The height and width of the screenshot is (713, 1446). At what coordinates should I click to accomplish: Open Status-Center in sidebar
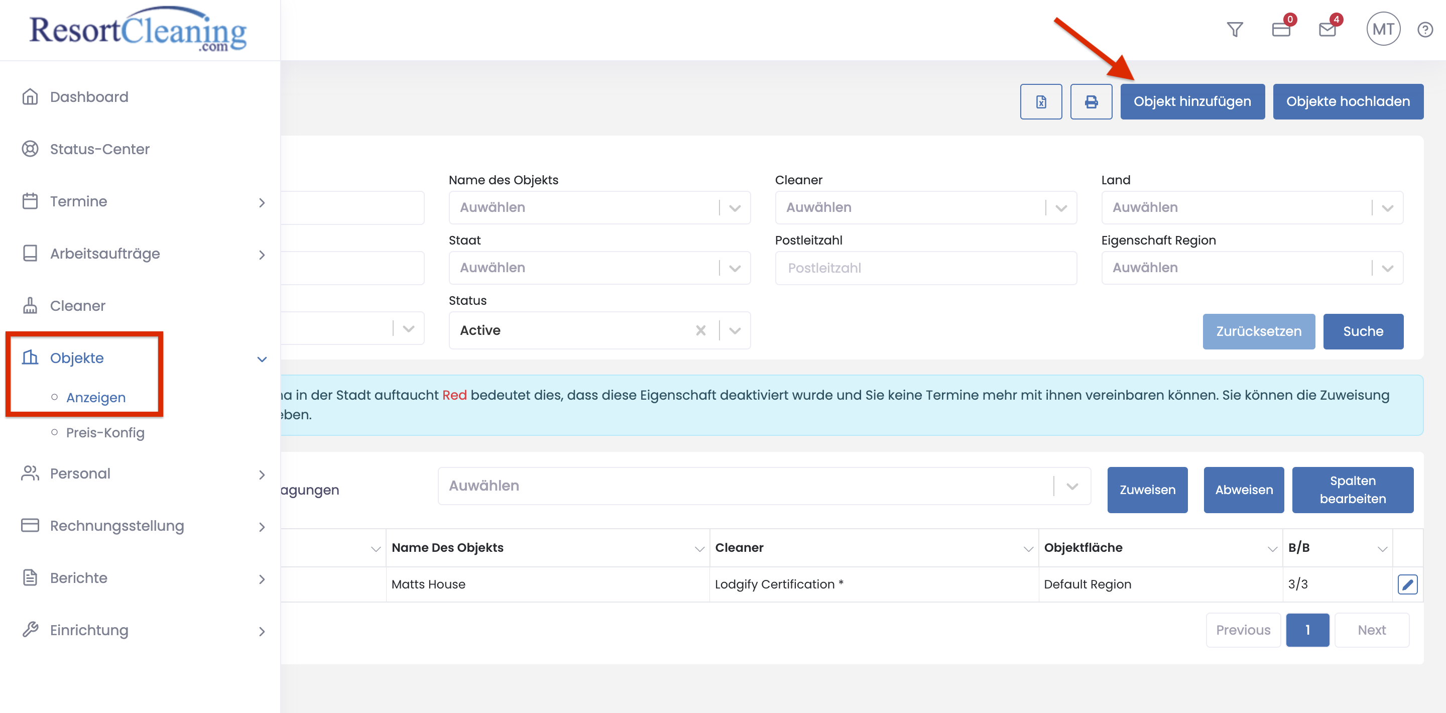[x=99, y=149]
